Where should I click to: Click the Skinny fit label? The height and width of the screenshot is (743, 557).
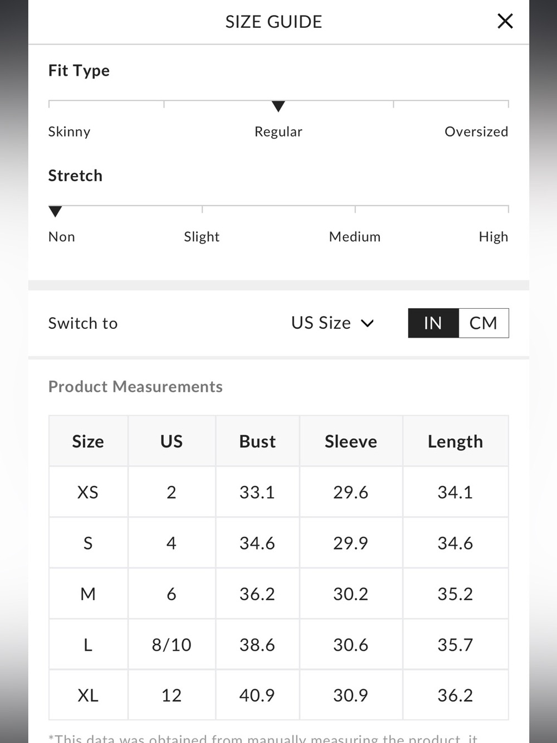[x=69, y=132]
